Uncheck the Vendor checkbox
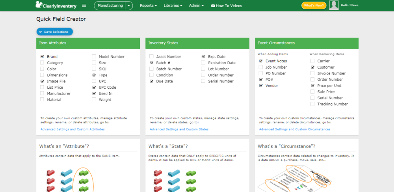This screenshot has height=192, width=394. (261, 86)
